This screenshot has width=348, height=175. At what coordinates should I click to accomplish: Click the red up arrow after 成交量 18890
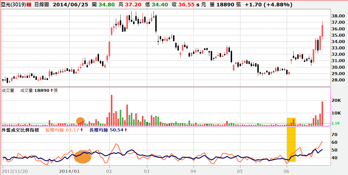tap(52, 91)
